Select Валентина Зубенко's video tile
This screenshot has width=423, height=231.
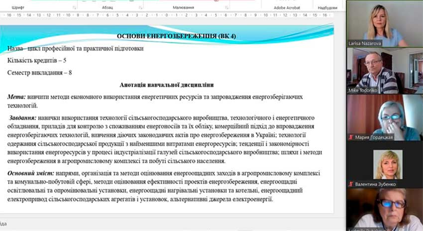[384, 164]
